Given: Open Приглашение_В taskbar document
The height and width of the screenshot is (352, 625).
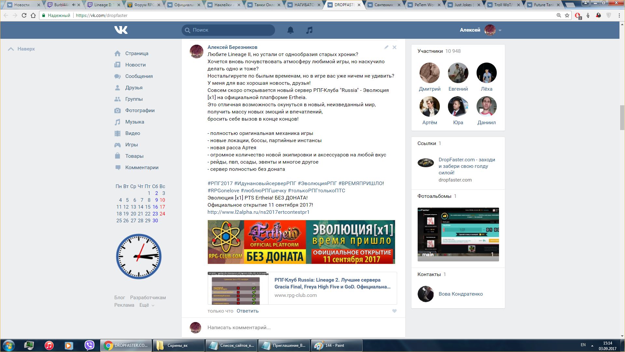Looking at the screenshot, I should coord(284,345).
